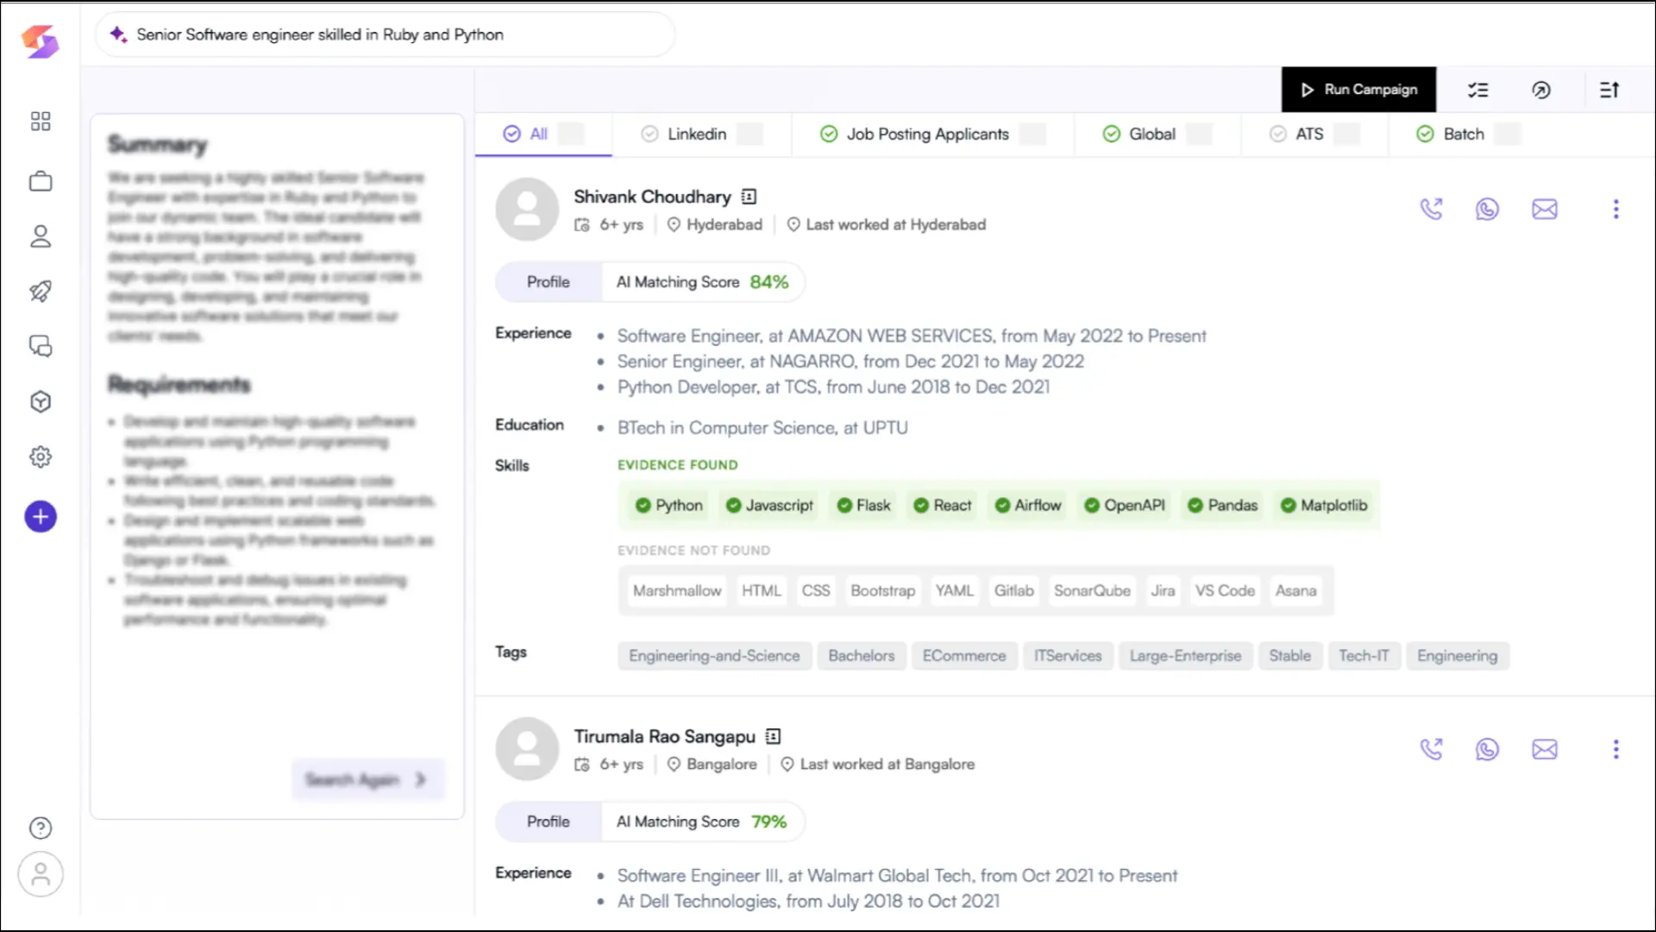Open the three-dot menu for Tirumala Rao Sangapu

[1616, 749]
